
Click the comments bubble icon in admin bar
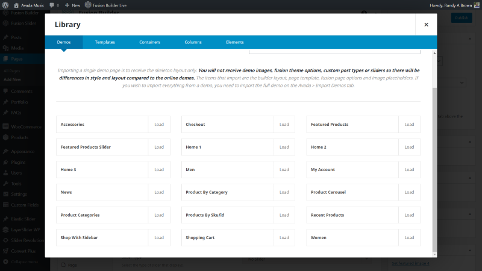pos(52,5)
